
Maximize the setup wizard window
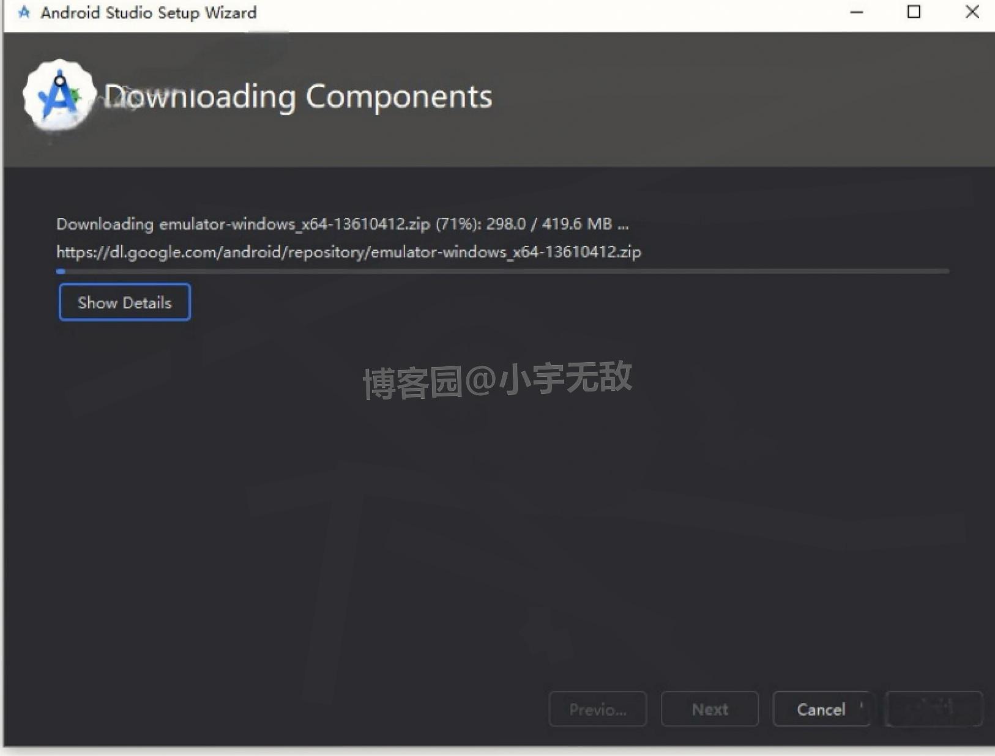click(914, 12)
